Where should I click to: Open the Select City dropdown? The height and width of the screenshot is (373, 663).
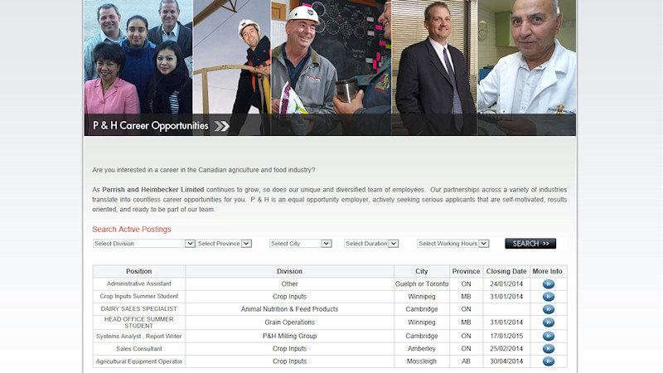click(300, 244)
